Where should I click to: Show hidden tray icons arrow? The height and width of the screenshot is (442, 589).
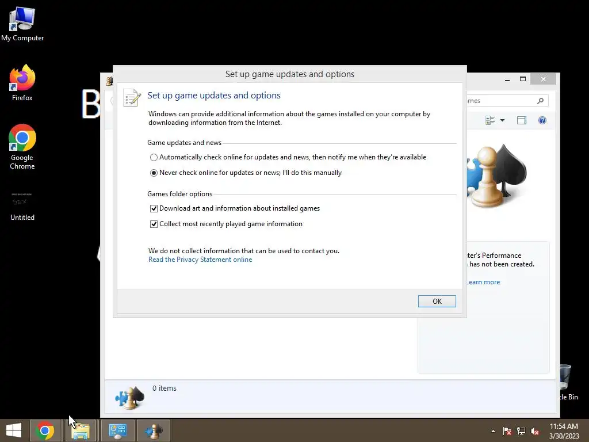coord(493,431)
